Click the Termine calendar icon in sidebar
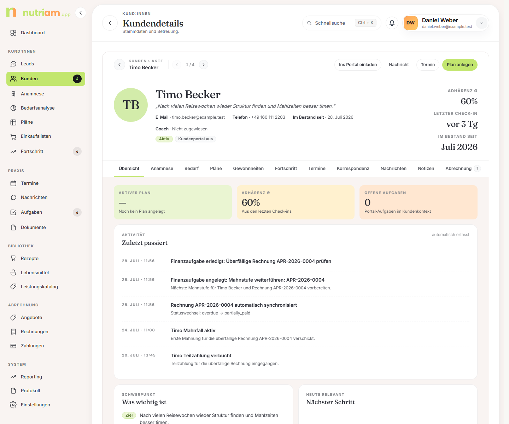 pos(13,183)
